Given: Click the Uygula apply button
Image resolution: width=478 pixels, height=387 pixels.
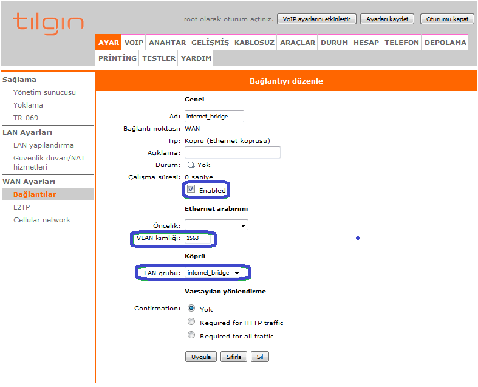Looking at the screenshot, I should tap(201, 357).
